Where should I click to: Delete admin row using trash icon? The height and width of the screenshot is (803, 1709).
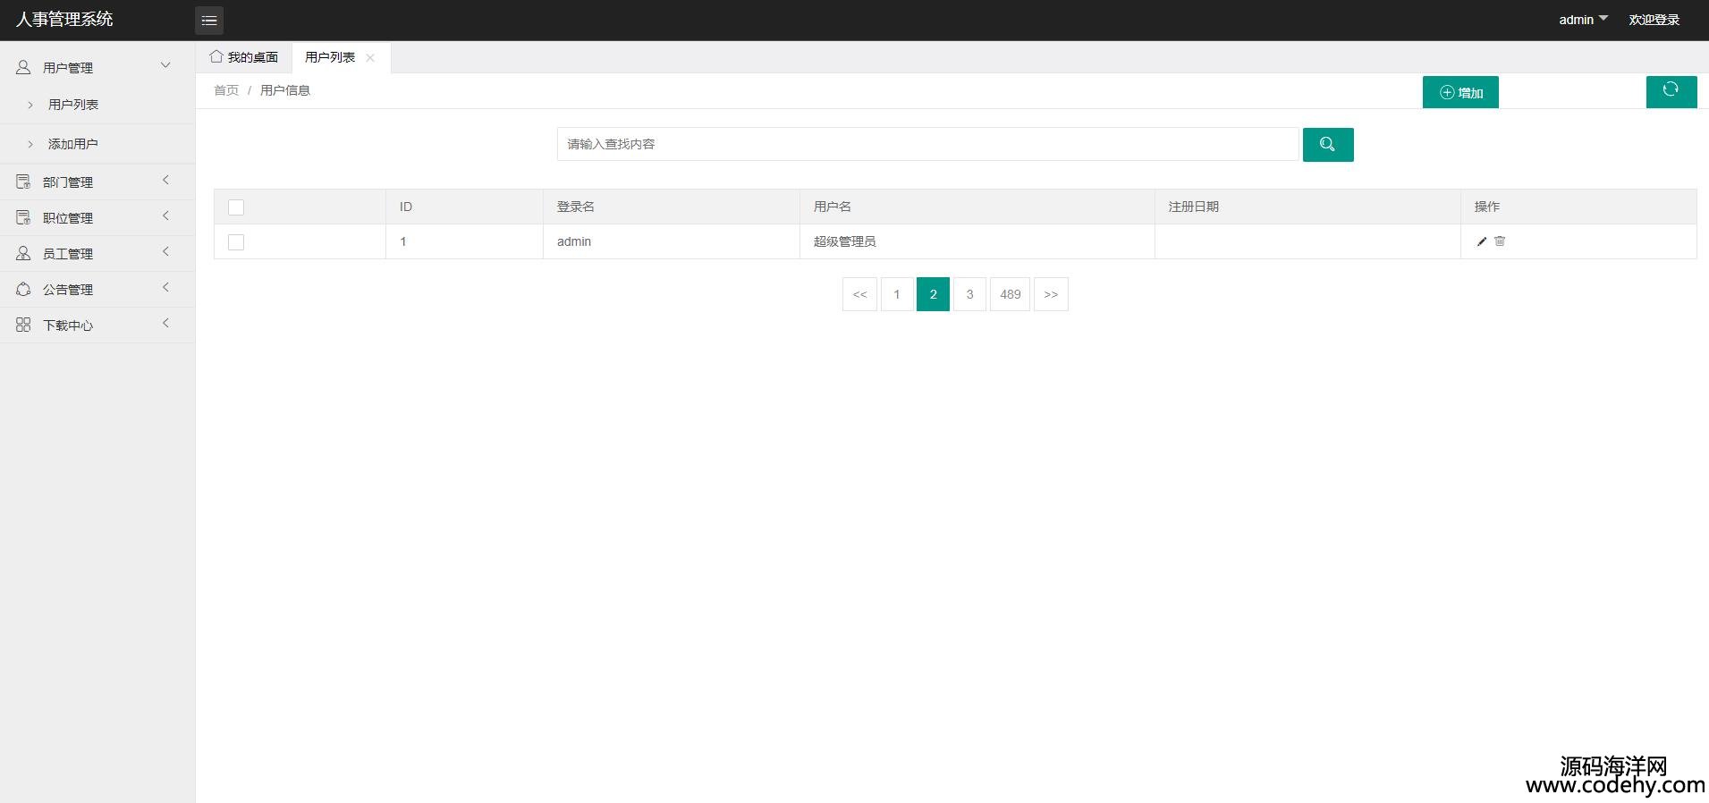pos(1500,241)
